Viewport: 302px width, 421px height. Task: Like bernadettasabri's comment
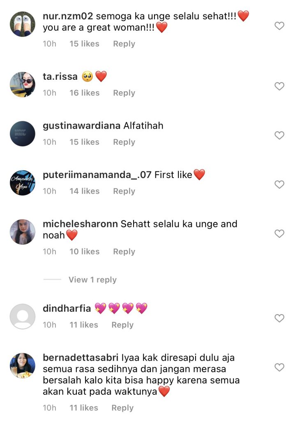[279, 367]
